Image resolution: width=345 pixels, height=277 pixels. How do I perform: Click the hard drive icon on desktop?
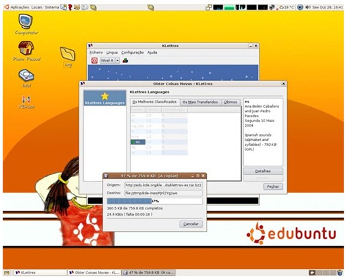point(26,78)
